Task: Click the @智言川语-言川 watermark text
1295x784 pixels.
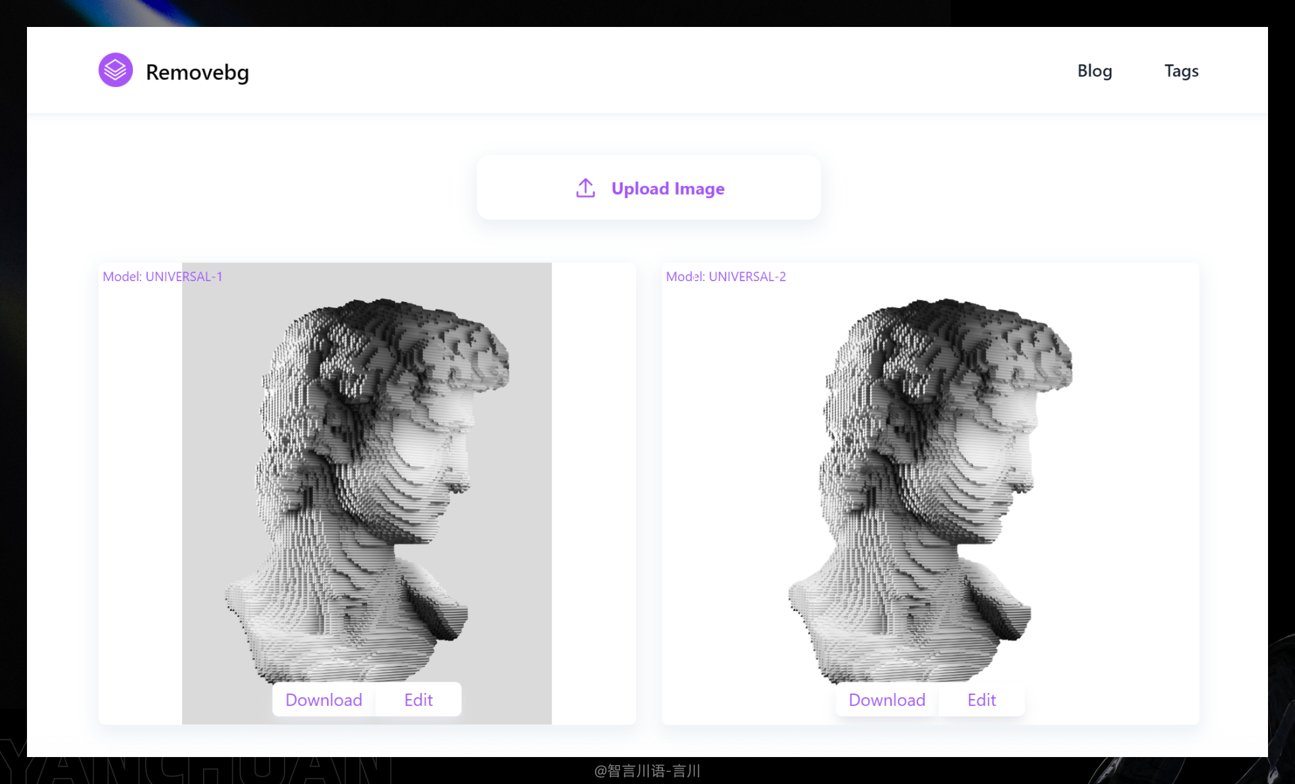Action: (x=647, y=771)
